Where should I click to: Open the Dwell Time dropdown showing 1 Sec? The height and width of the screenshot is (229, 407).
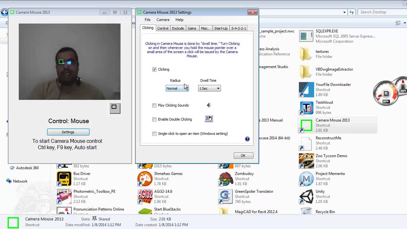click(x=209, y=88)
